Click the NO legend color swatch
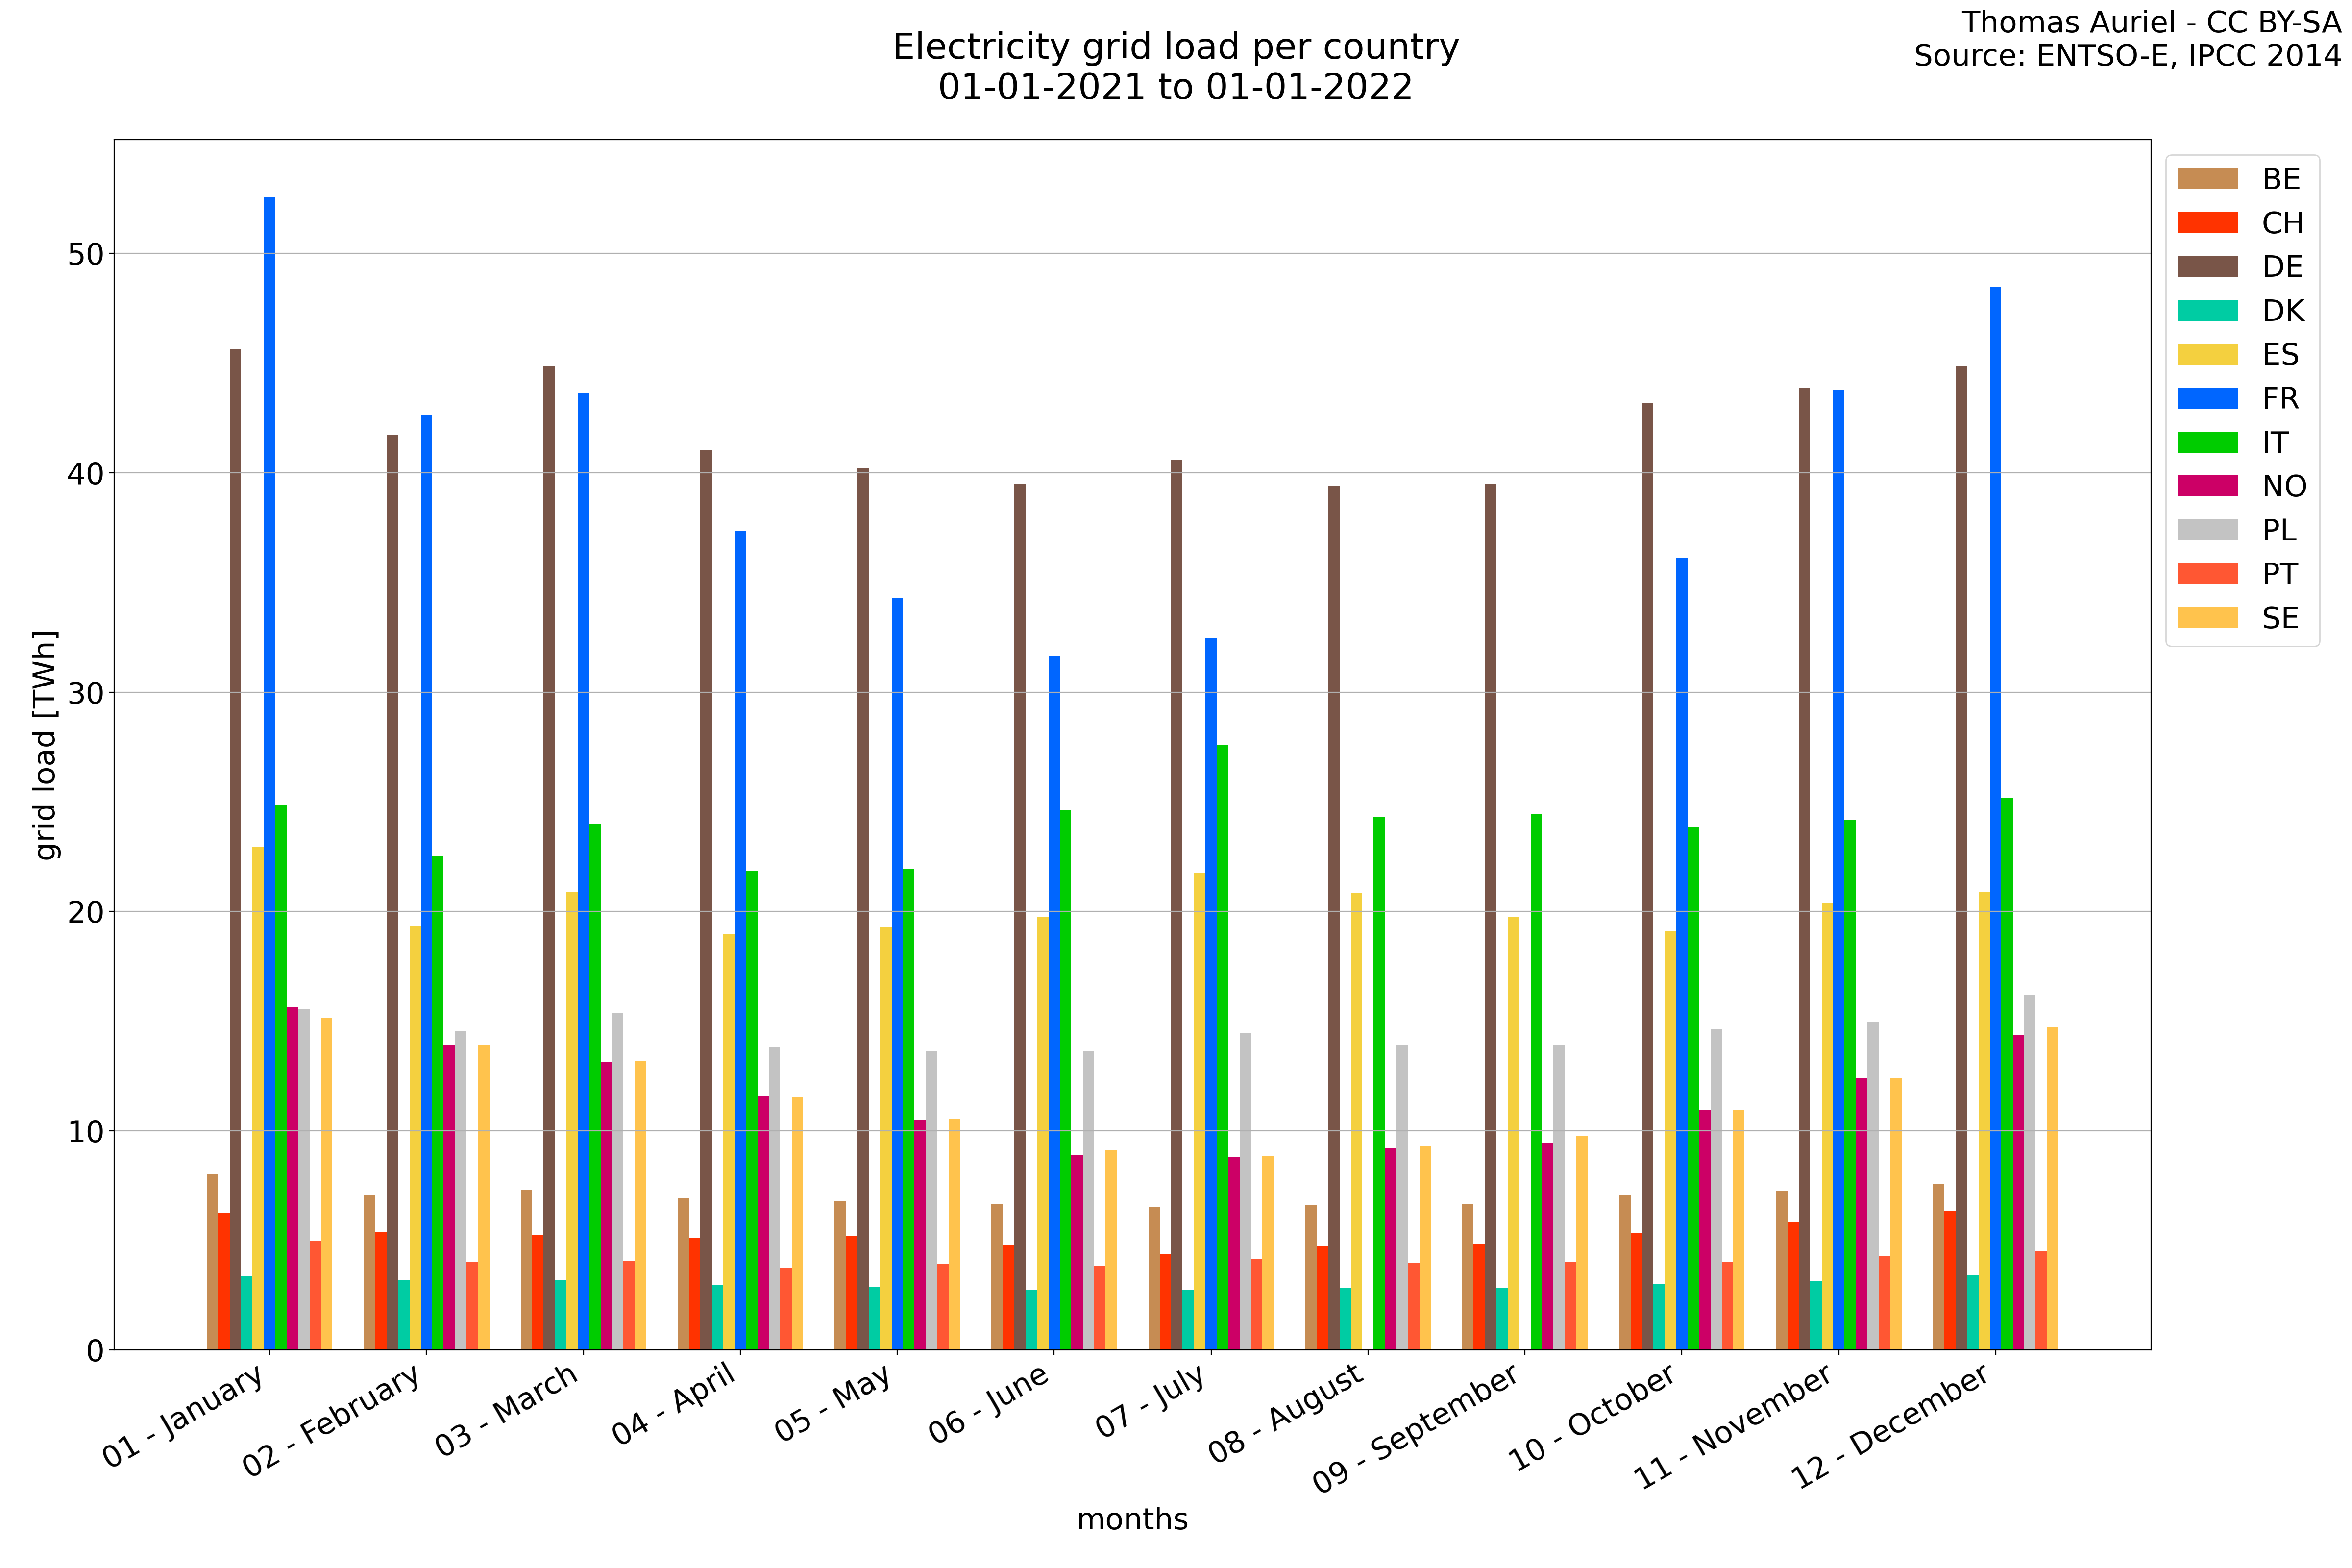Viewport: 2352px width, 1568px height. tap(2207, 486)
